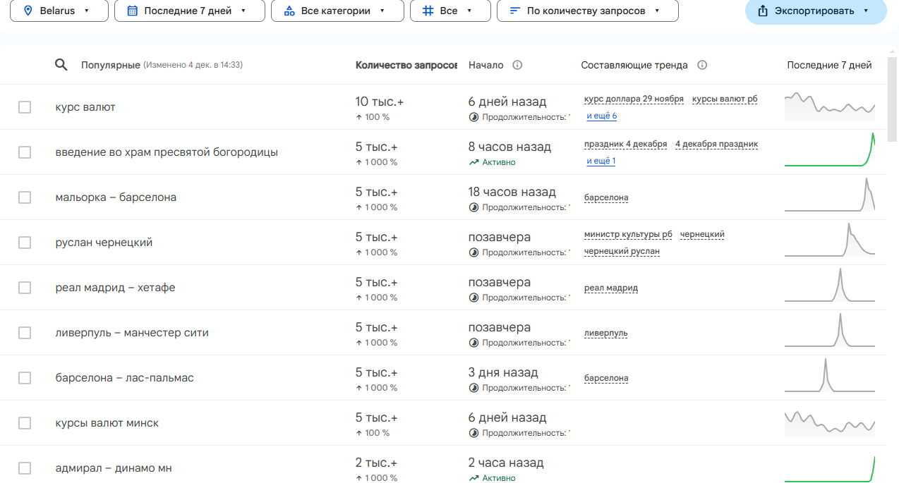Open праздник 4 декабря query link
899x483 pixels.
625,144
